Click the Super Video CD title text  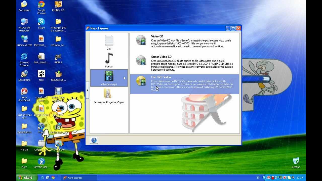pos(161,57)
